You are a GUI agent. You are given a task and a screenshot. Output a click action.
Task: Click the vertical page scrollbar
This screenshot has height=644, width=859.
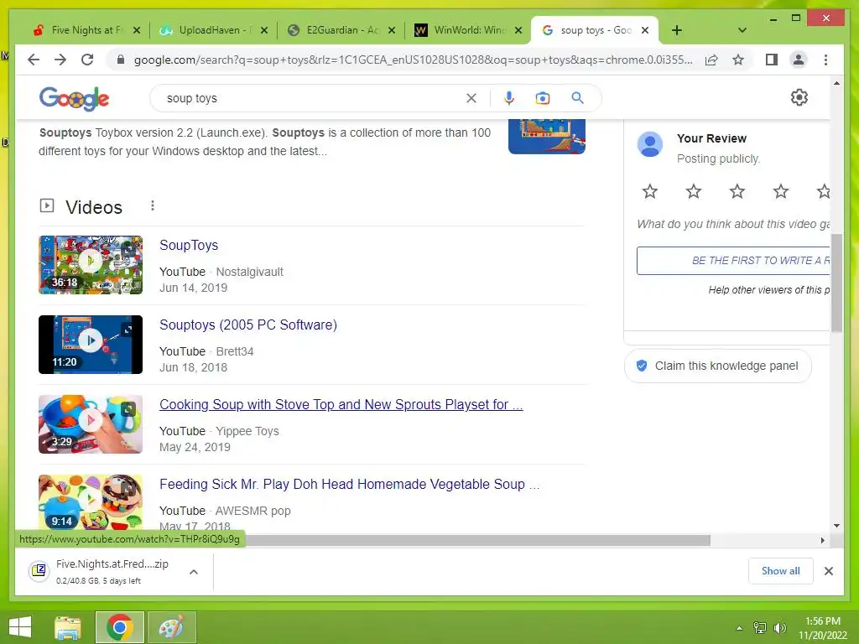[836, 283]
